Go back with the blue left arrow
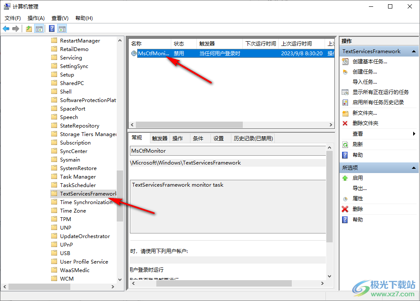 click(x=6, y=28)
